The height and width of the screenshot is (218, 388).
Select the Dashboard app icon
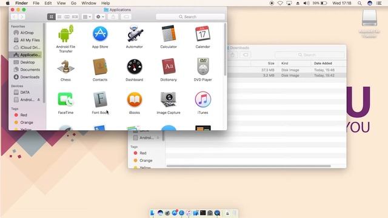pyautogui.click(x=135, y=67)
